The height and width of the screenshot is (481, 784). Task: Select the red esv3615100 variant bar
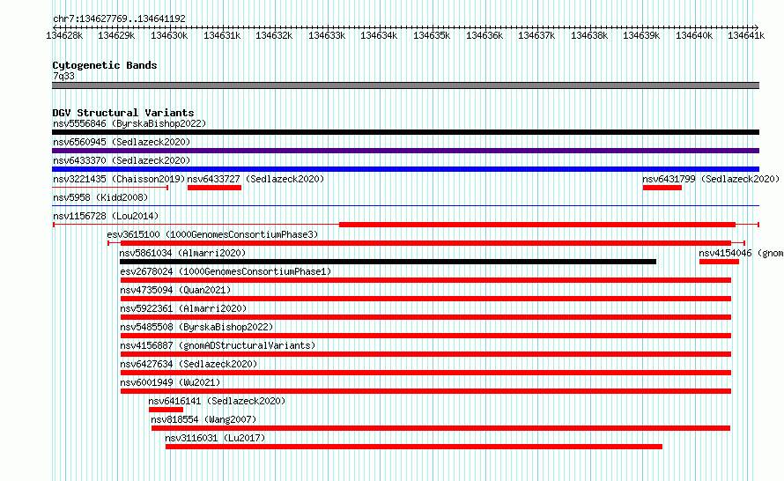pos(426,243)
